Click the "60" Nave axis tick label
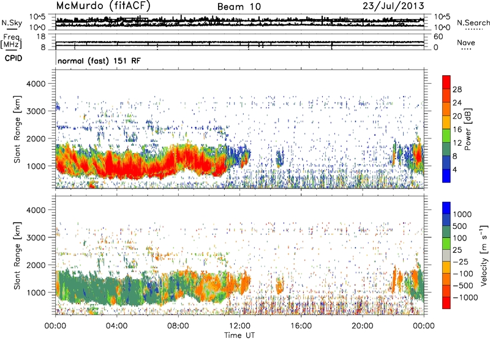This screenshot has height=339, width=490. [x=438, y=37]
